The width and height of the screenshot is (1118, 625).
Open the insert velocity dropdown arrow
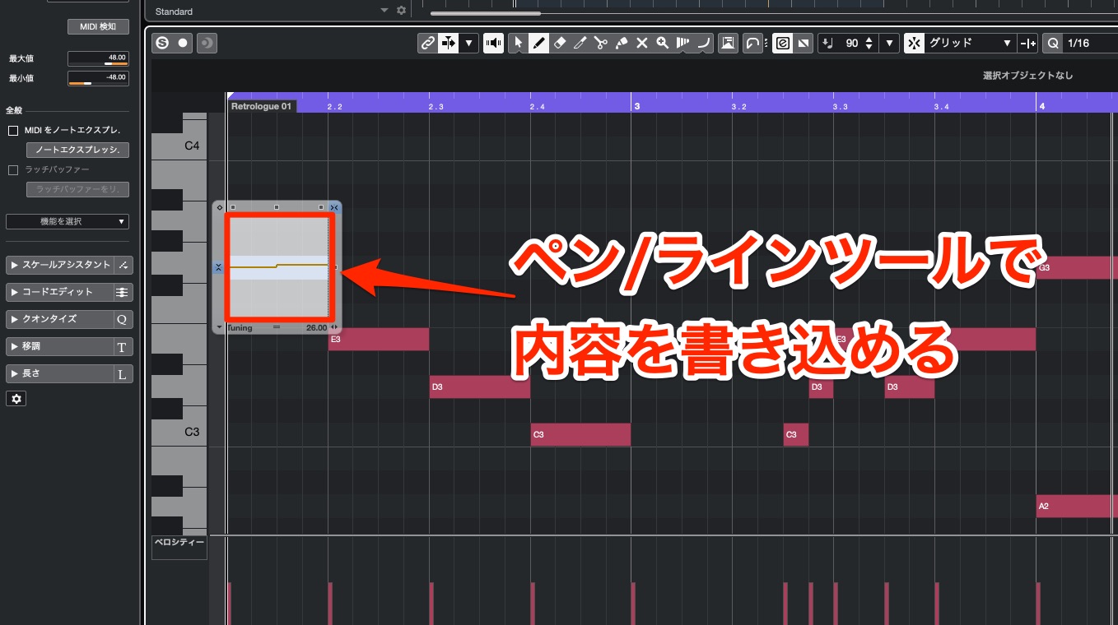(889, 43)
